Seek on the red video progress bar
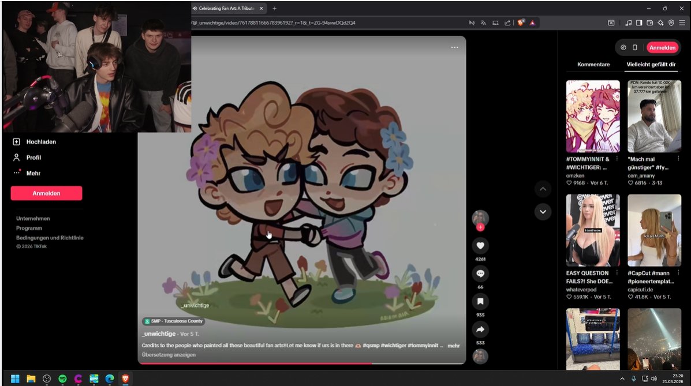 302,363
